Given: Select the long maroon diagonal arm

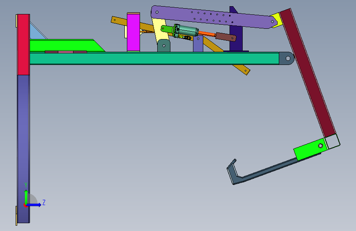Looking at the screenshot, I should [308, 73].
